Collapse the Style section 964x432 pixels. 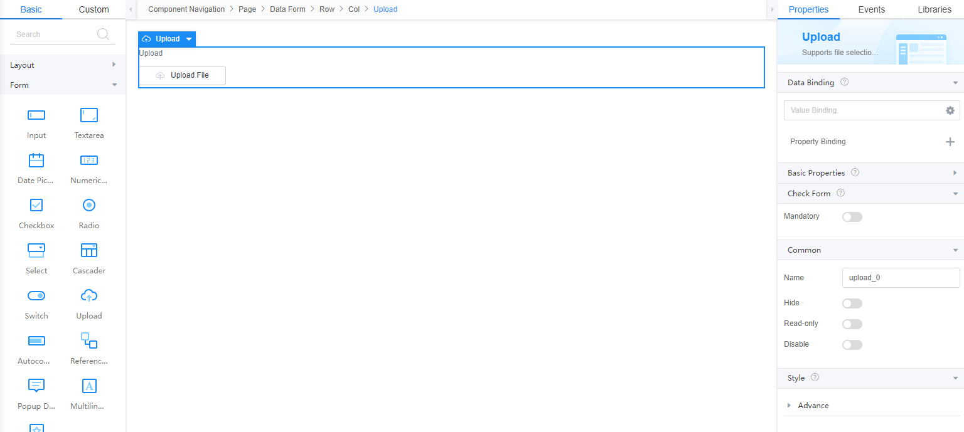pyautogui.click(x=955, y=378)
